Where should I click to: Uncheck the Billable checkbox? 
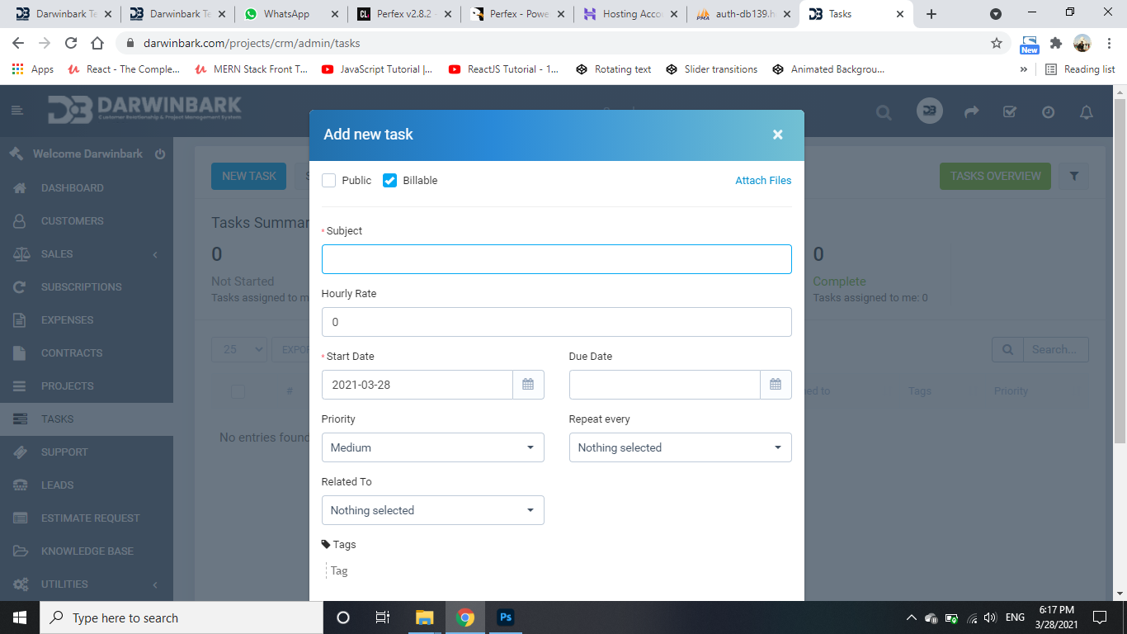tap(390, 181)
